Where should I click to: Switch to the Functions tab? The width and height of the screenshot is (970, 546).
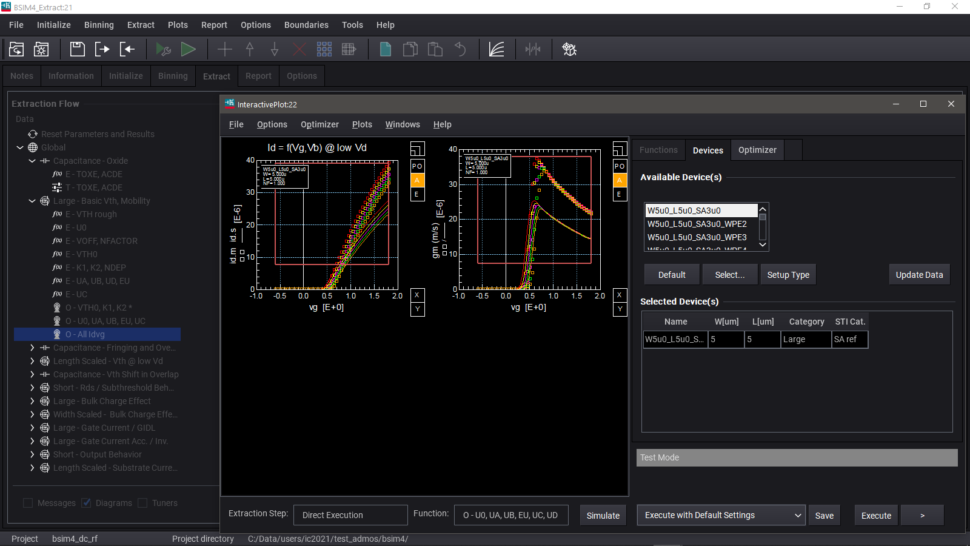pos(658,150)
